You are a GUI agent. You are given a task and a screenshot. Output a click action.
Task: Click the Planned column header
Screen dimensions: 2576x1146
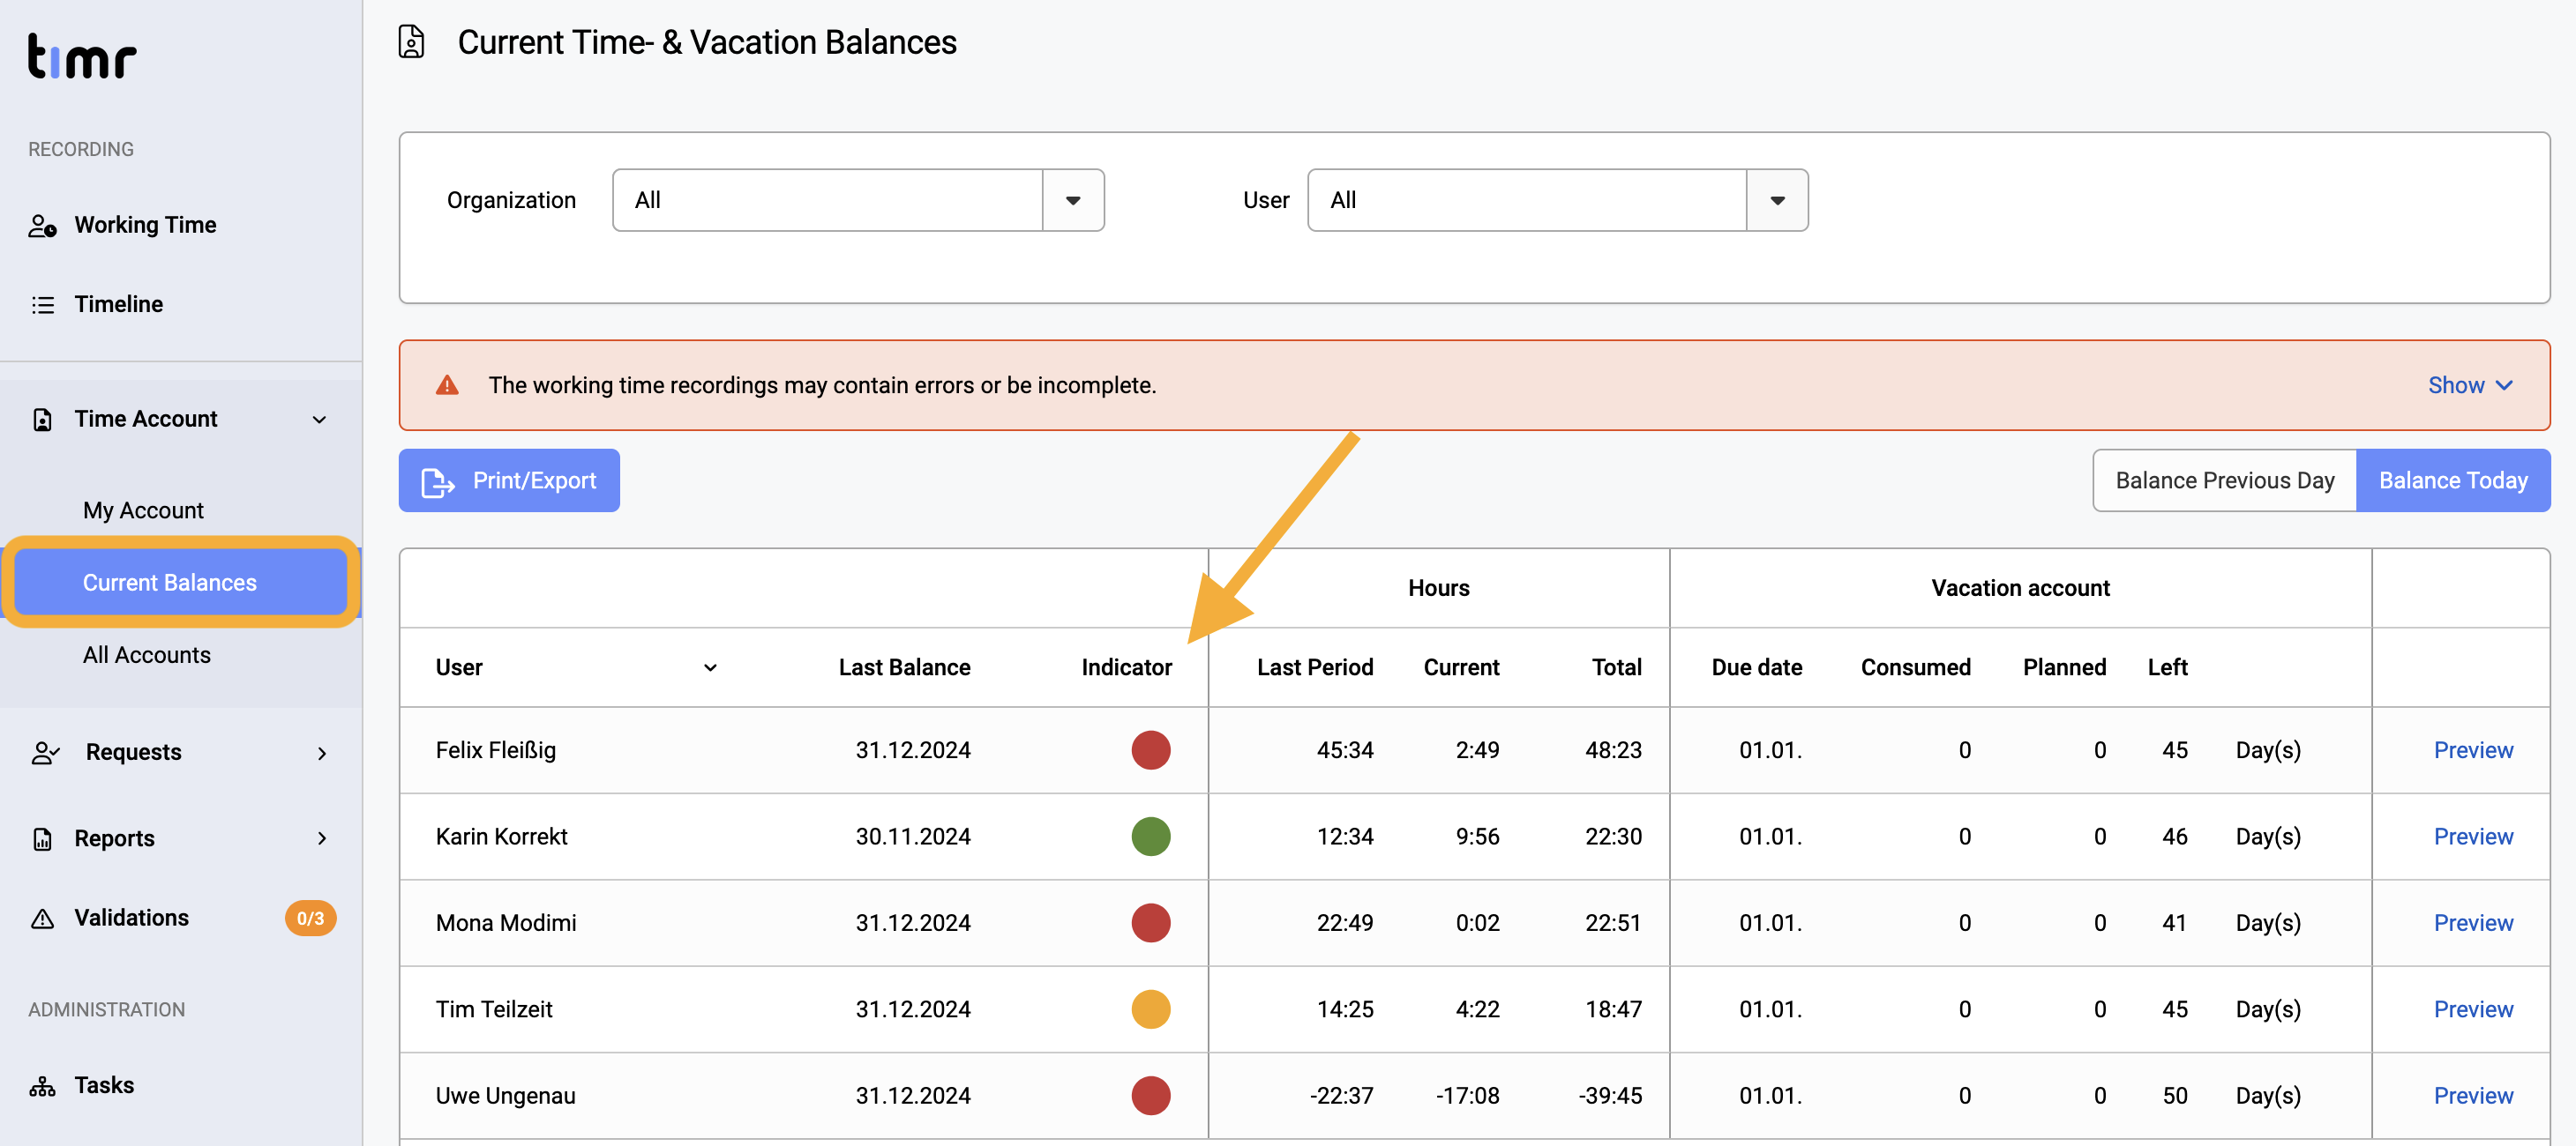2064,668
